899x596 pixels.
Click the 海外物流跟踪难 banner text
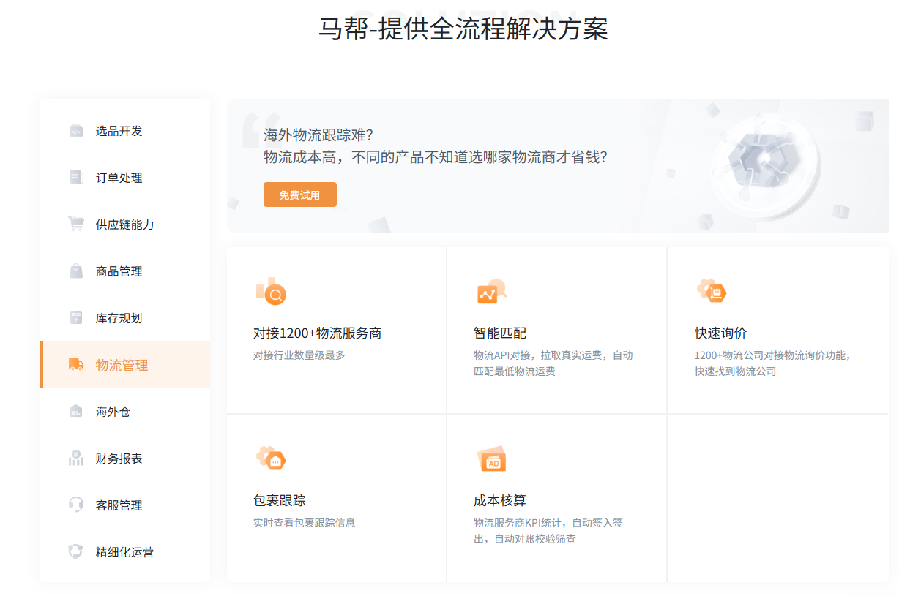coord(318,135)
